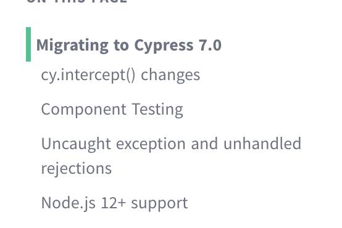Select the bold word "Migrating"

pos(72,46)
